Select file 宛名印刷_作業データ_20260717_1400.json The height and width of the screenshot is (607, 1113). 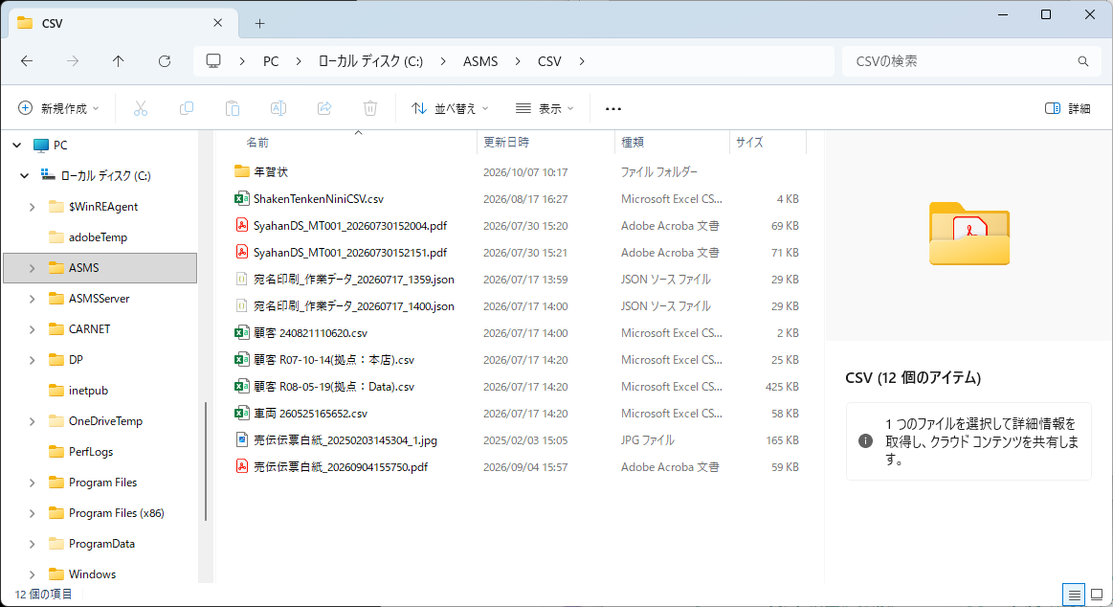coord(353,306)
